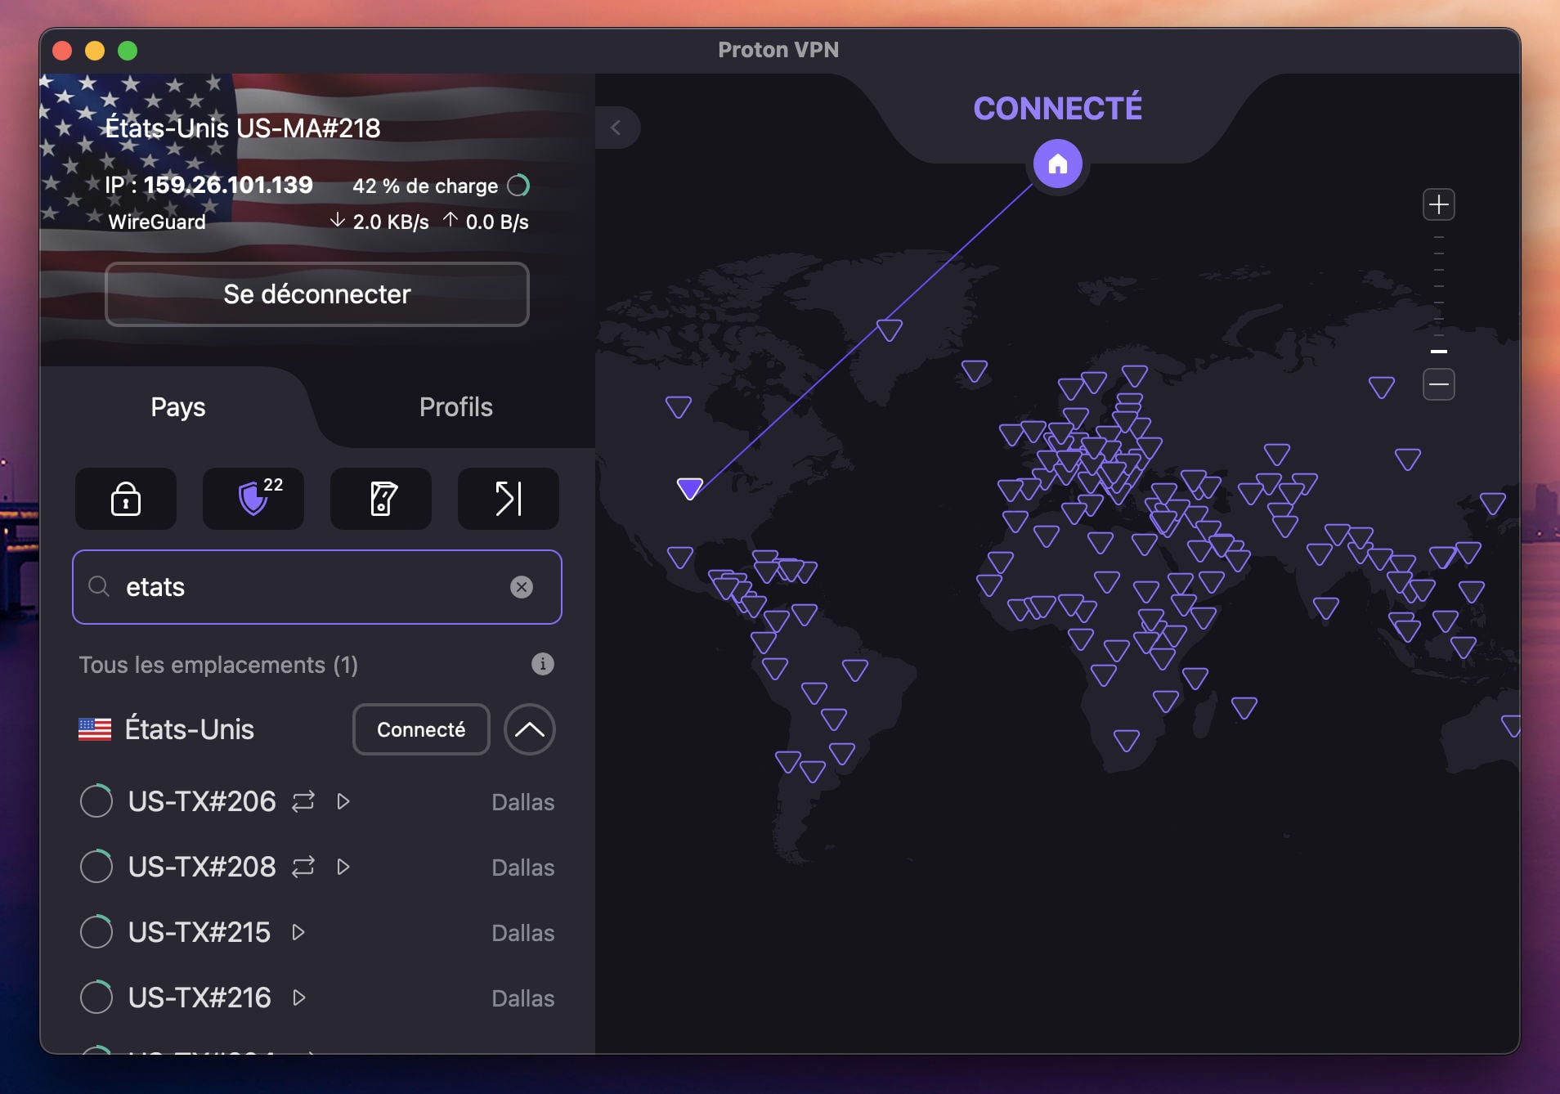
Task: Click the server load ring next to 42 %
Action: [x=518, y=186]
